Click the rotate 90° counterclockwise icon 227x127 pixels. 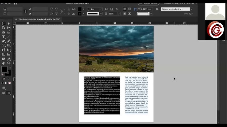[x=57, y=9]
